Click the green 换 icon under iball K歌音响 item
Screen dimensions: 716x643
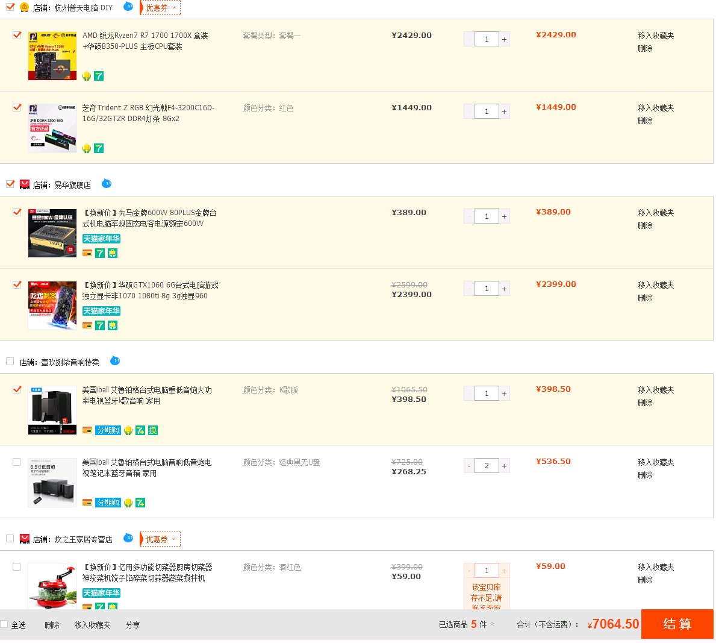click(x=153, y=430)
